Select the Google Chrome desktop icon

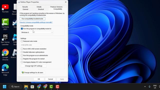5,55
